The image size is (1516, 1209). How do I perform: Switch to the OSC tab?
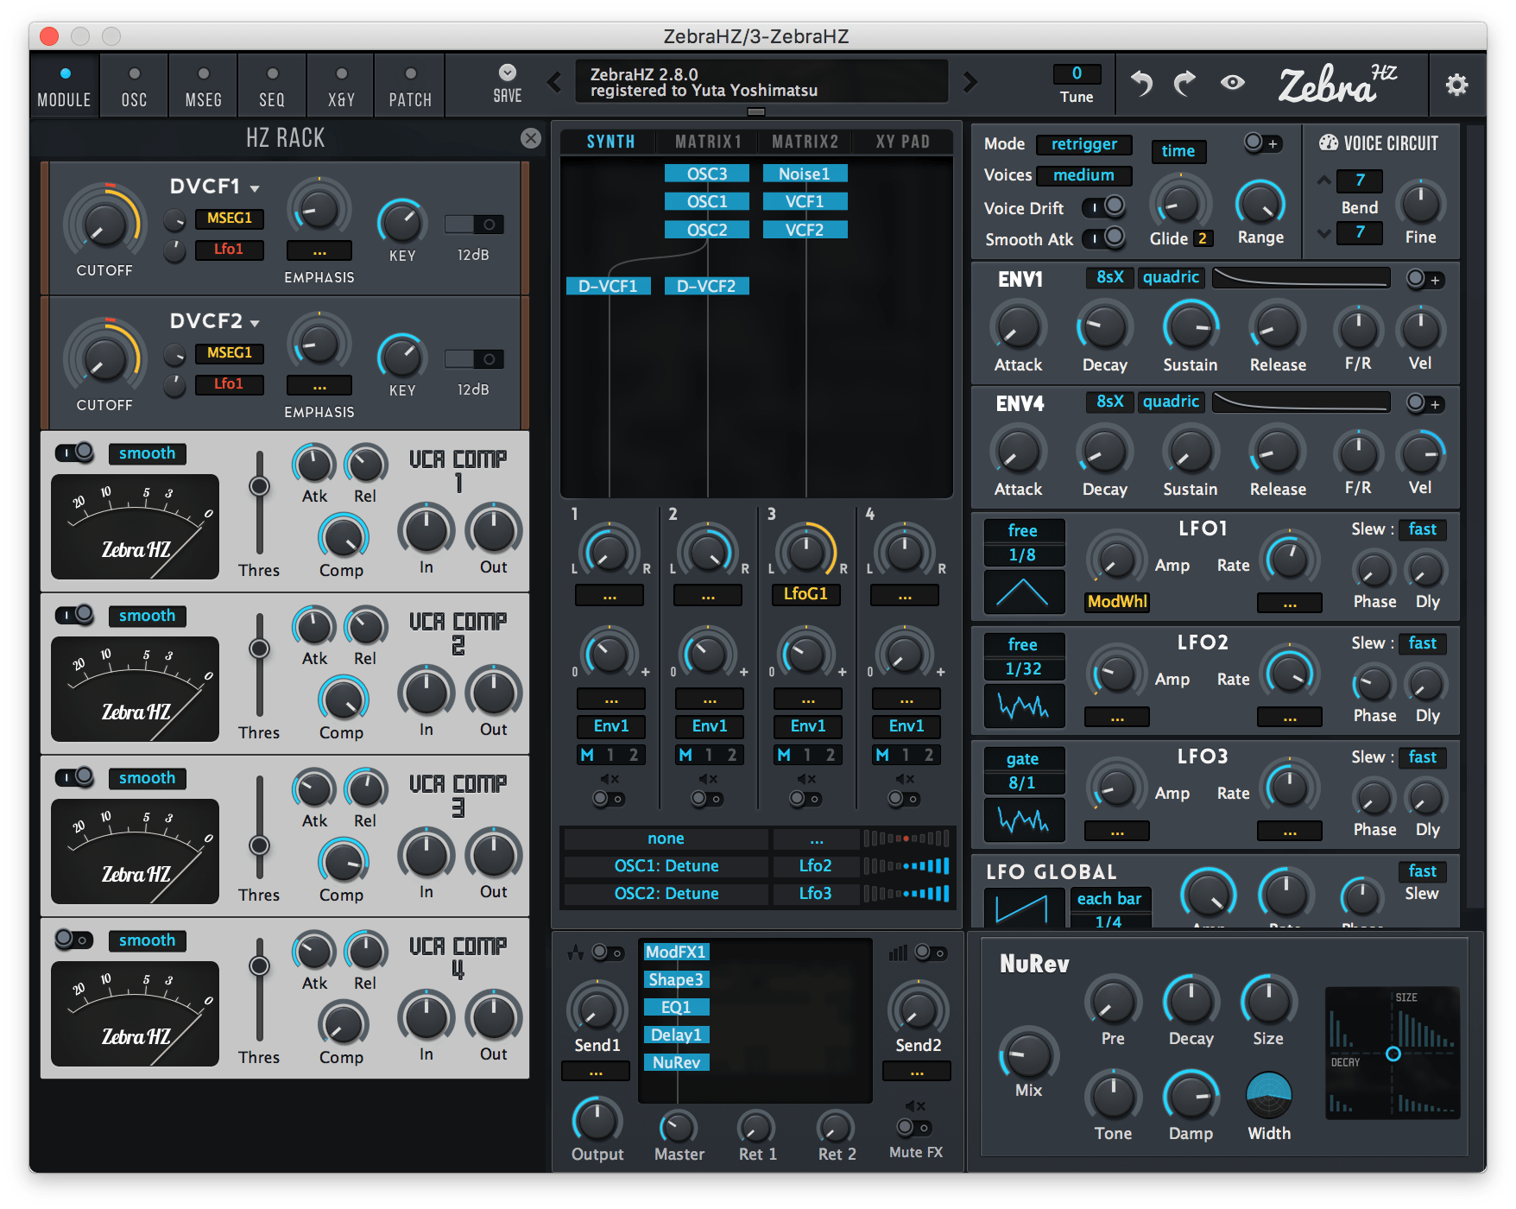tap(134, 87)
